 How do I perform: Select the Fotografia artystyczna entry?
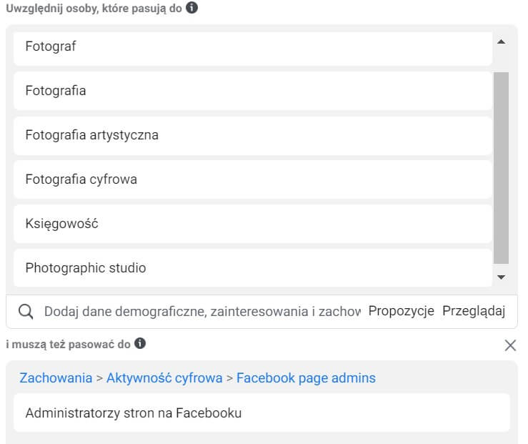[253, 135]
